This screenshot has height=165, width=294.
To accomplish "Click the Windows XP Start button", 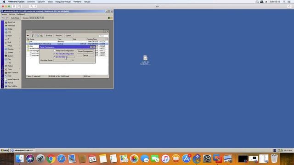I will (x=5, y=150).
